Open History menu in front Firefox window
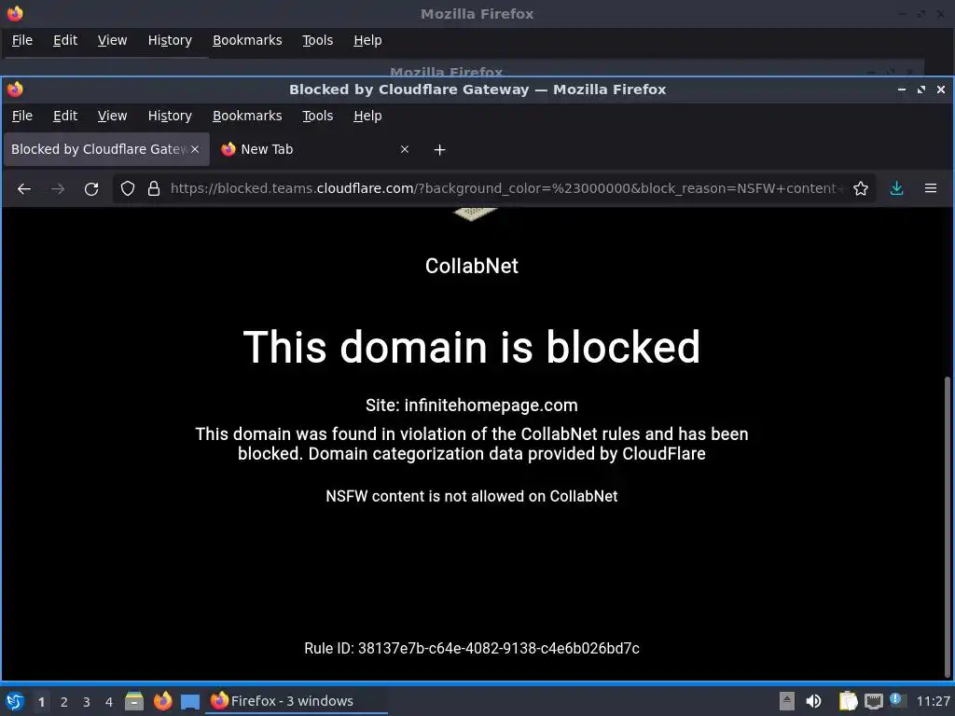This screenshot has width=955, height=716. click(x=170, y=116)
